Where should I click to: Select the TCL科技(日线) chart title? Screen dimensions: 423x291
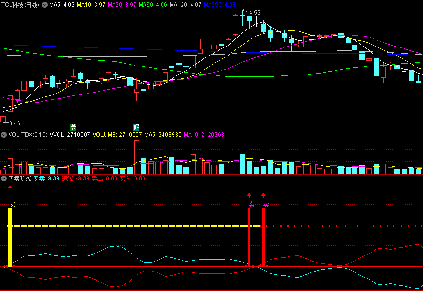(x=20, y=5)
